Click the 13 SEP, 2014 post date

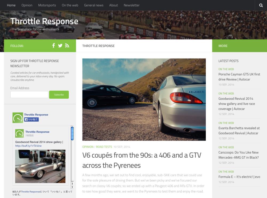pyautogui.click(x=226, y=84)
